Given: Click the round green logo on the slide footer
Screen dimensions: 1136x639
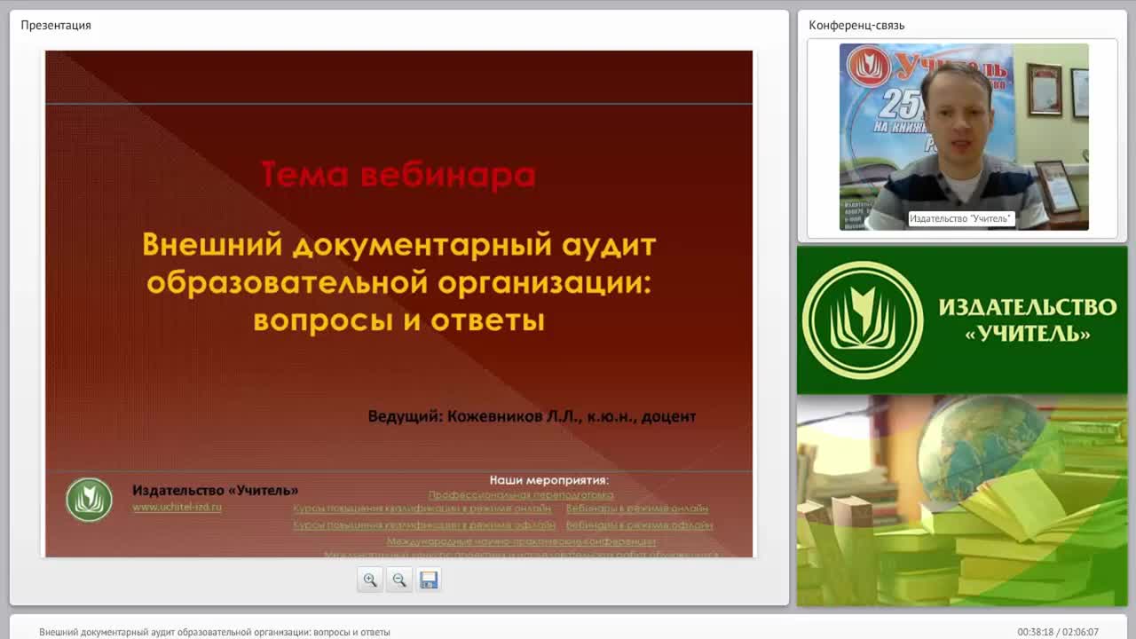Looking at the screenshot, I should point(89,500).
